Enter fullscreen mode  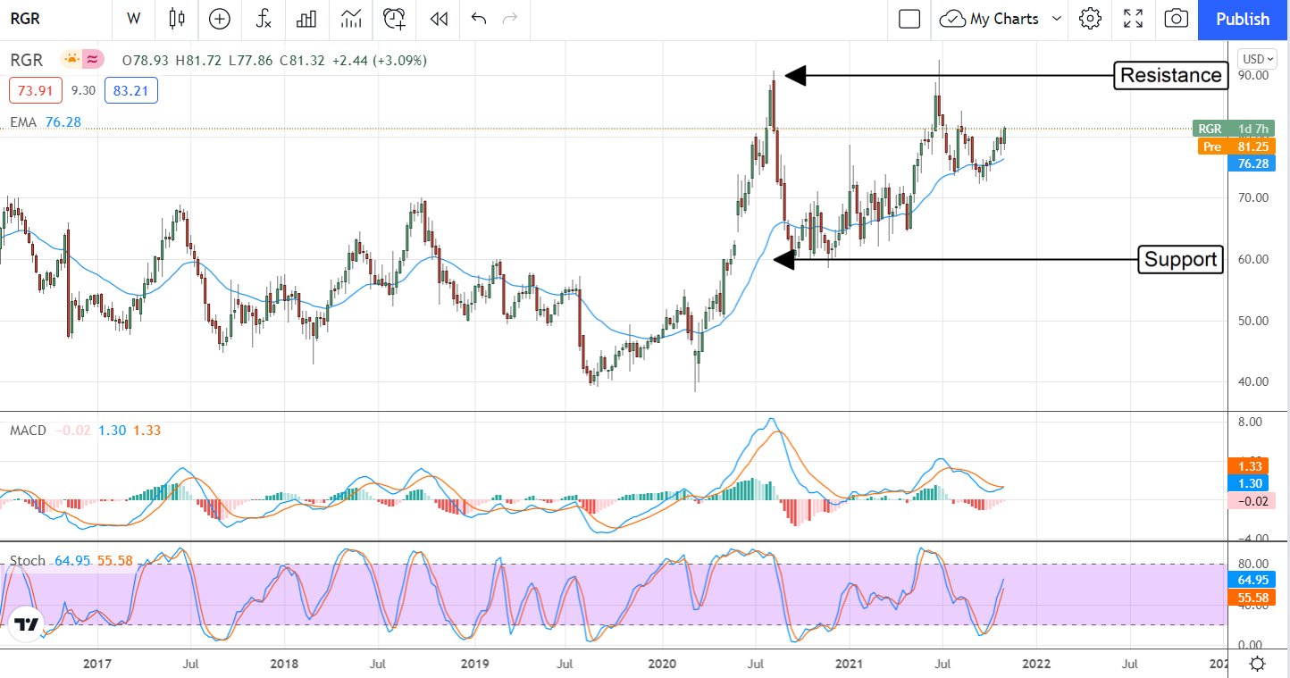coord(1134,19)
